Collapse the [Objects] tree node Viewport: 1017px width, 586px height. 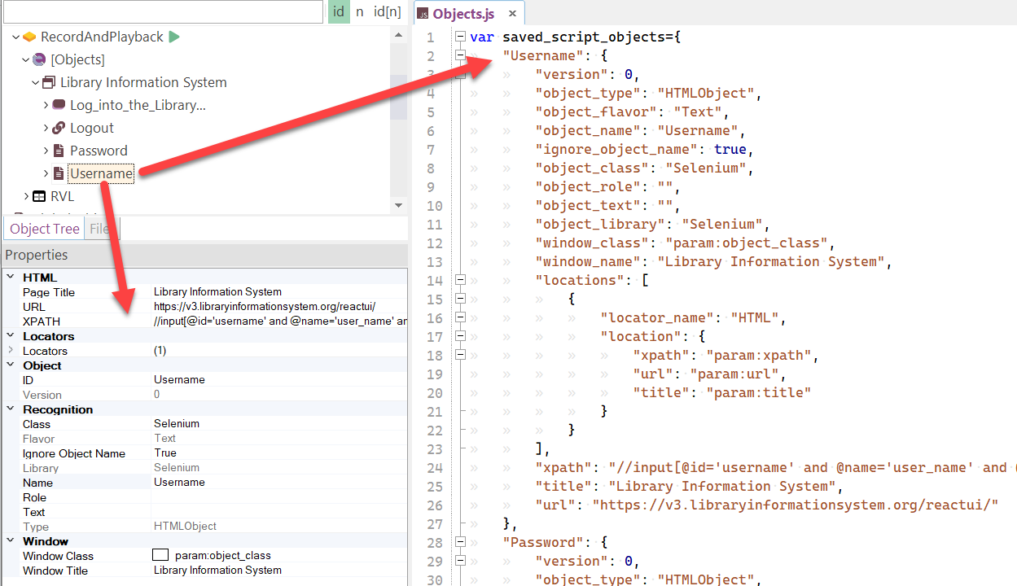pyautogui.click(x=26, y=59)
